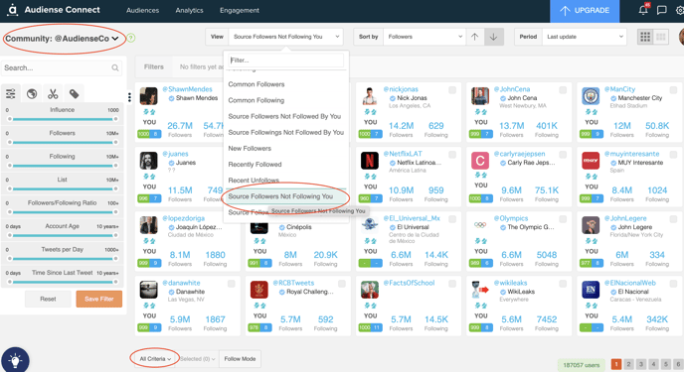Focus the dropdown Filter text field
This screenshot has height=372, width=684.
(x=285, y=61)
